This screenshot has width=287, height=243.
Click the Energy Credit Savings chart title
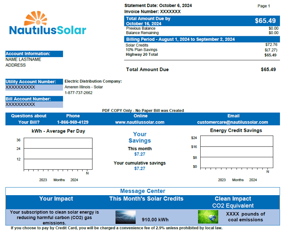tap(236, 130)
